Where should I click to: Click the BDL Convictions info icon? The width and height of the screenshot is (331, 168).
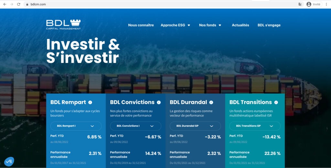(159, 102)
